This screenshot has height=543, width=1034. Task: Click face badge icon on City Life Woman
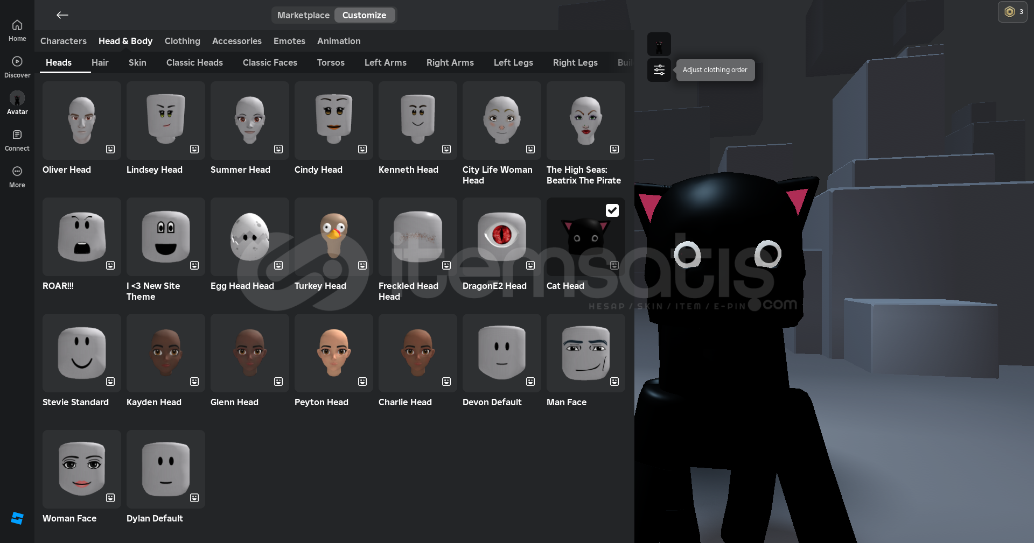(530, 149)
